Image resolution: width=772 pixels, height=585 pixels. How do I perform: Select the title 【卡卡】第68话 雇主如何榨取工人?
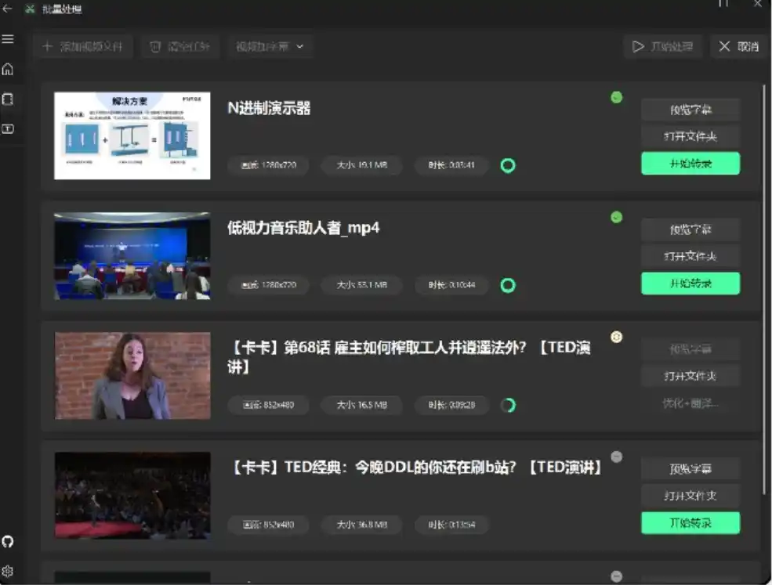click(408, 356)
